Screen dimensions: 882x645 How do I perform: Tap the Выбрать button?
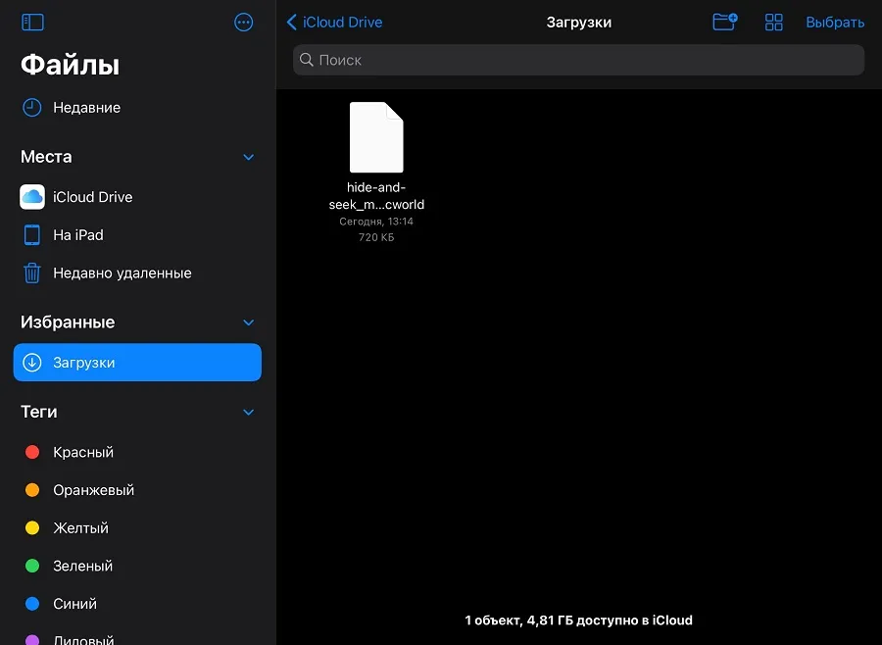point(835,22)
